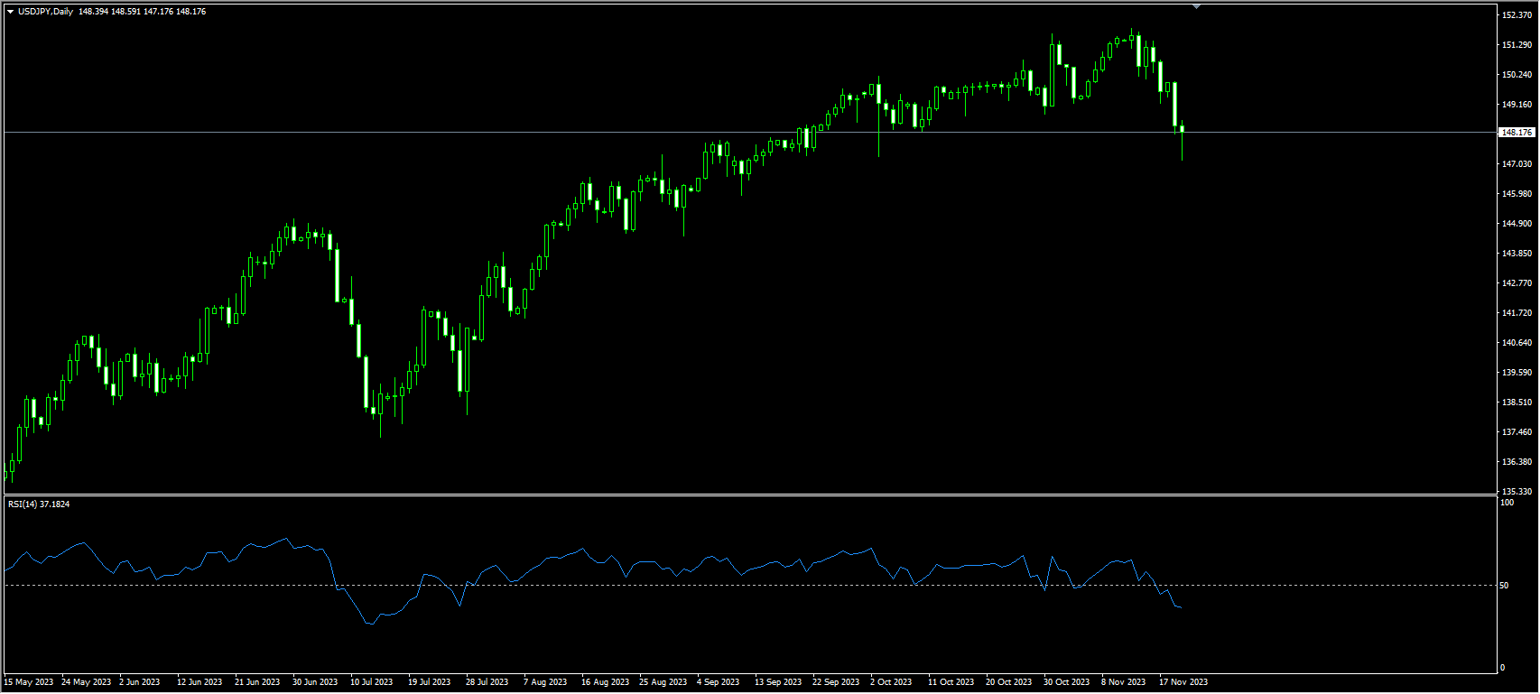Click the 148.176 current price label
The width and height of the screenshot is (1540, 694).
click(1517, 133)
